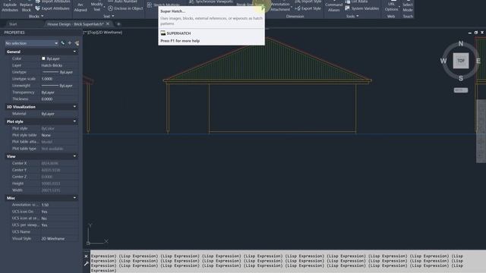Collapse the General properties section

74,52
